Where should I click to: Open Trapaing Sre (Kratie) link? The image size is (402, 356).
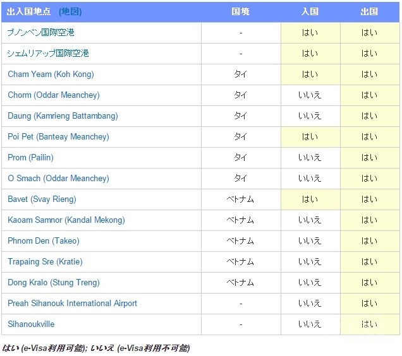(x=45, y=262)
